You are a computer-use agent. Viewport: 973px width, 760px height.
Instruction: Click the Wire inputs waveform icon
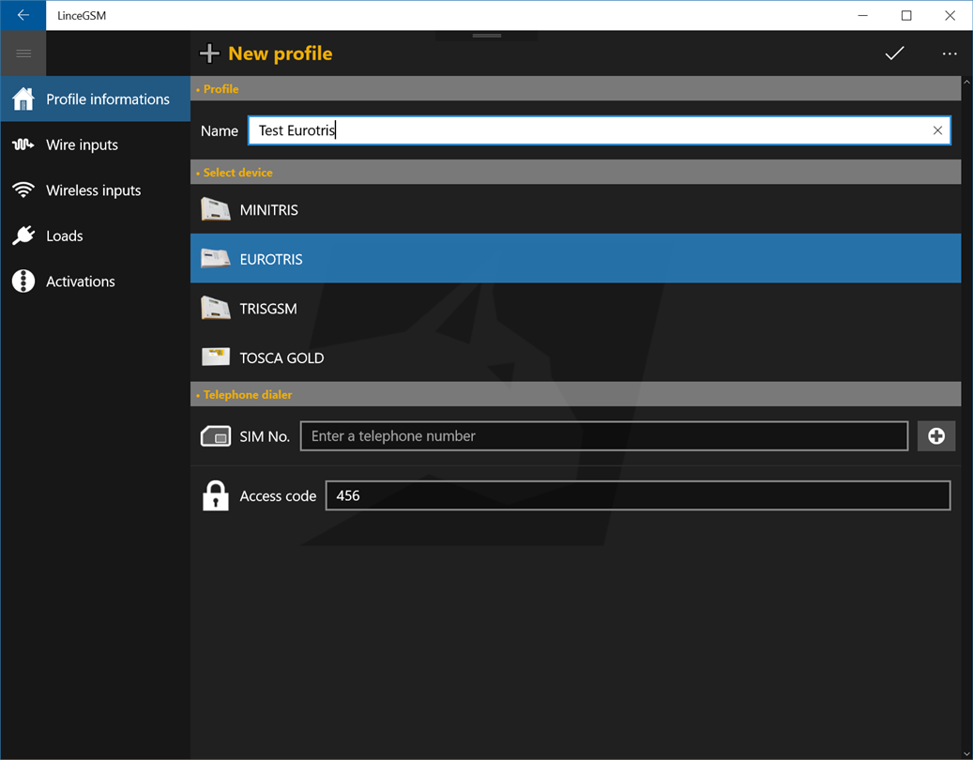point(23,144)
